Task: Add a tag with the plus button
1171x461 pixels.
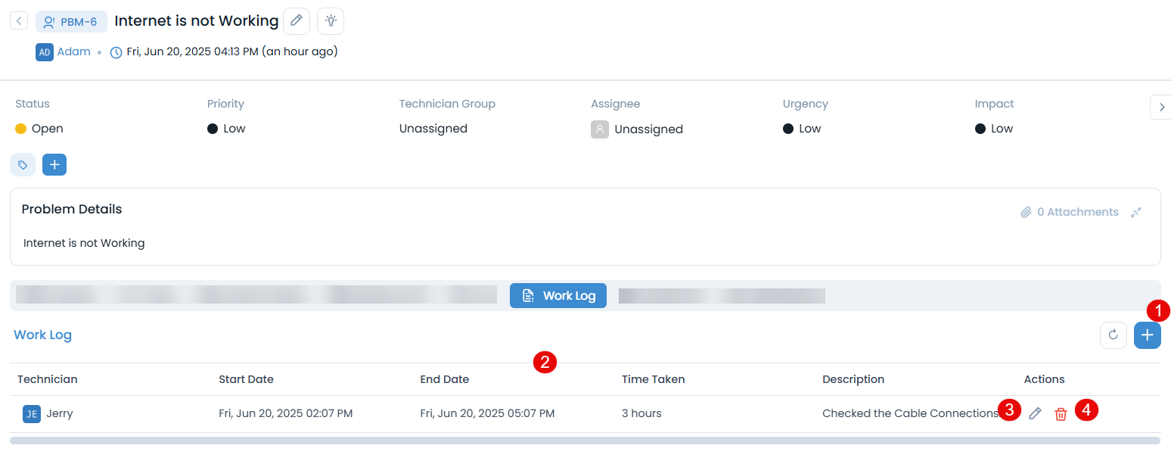Action: [54, 164]
